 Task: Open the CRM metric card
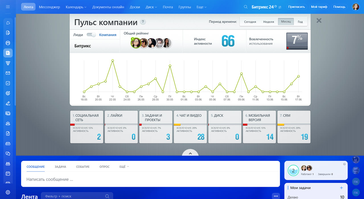[x=294, y=127]
